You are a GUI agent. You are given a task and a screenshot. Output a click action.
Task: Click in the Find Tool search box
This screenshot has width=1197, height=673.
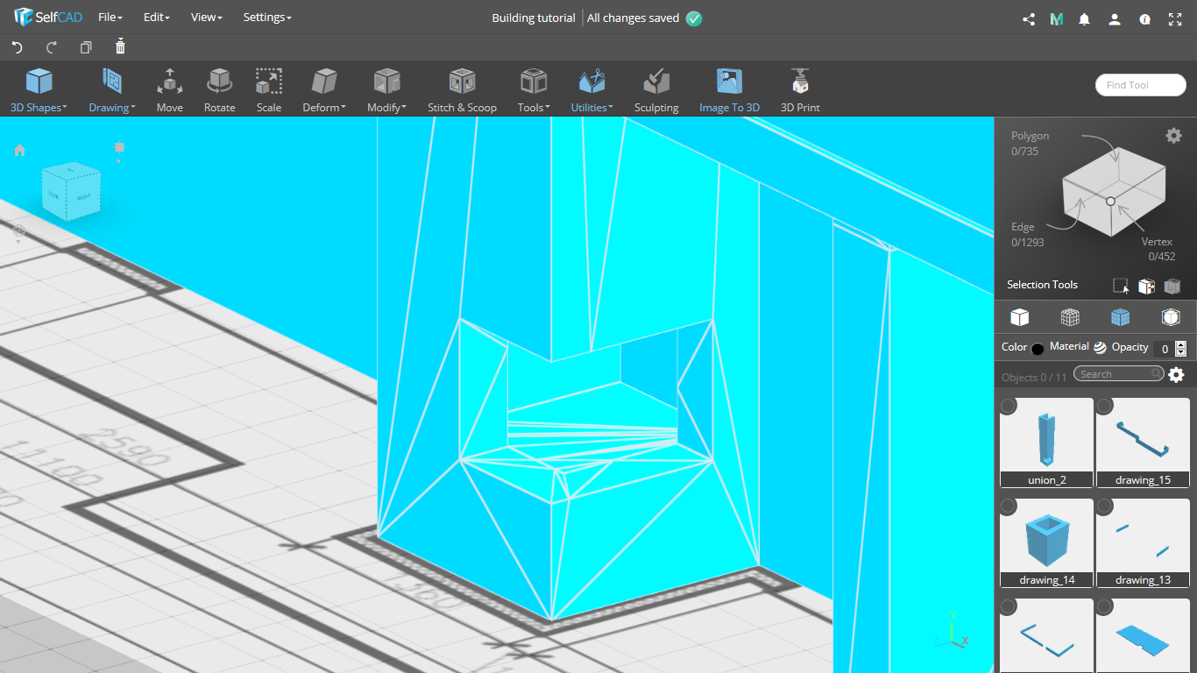[1140, 85]
